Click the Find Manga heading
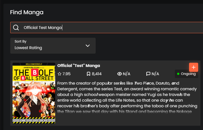 click(26, 12)
